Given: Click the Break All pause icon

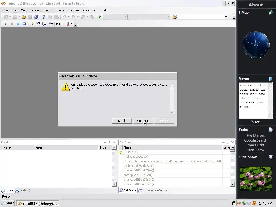Looking at the screenshot, I should [12, 24].
